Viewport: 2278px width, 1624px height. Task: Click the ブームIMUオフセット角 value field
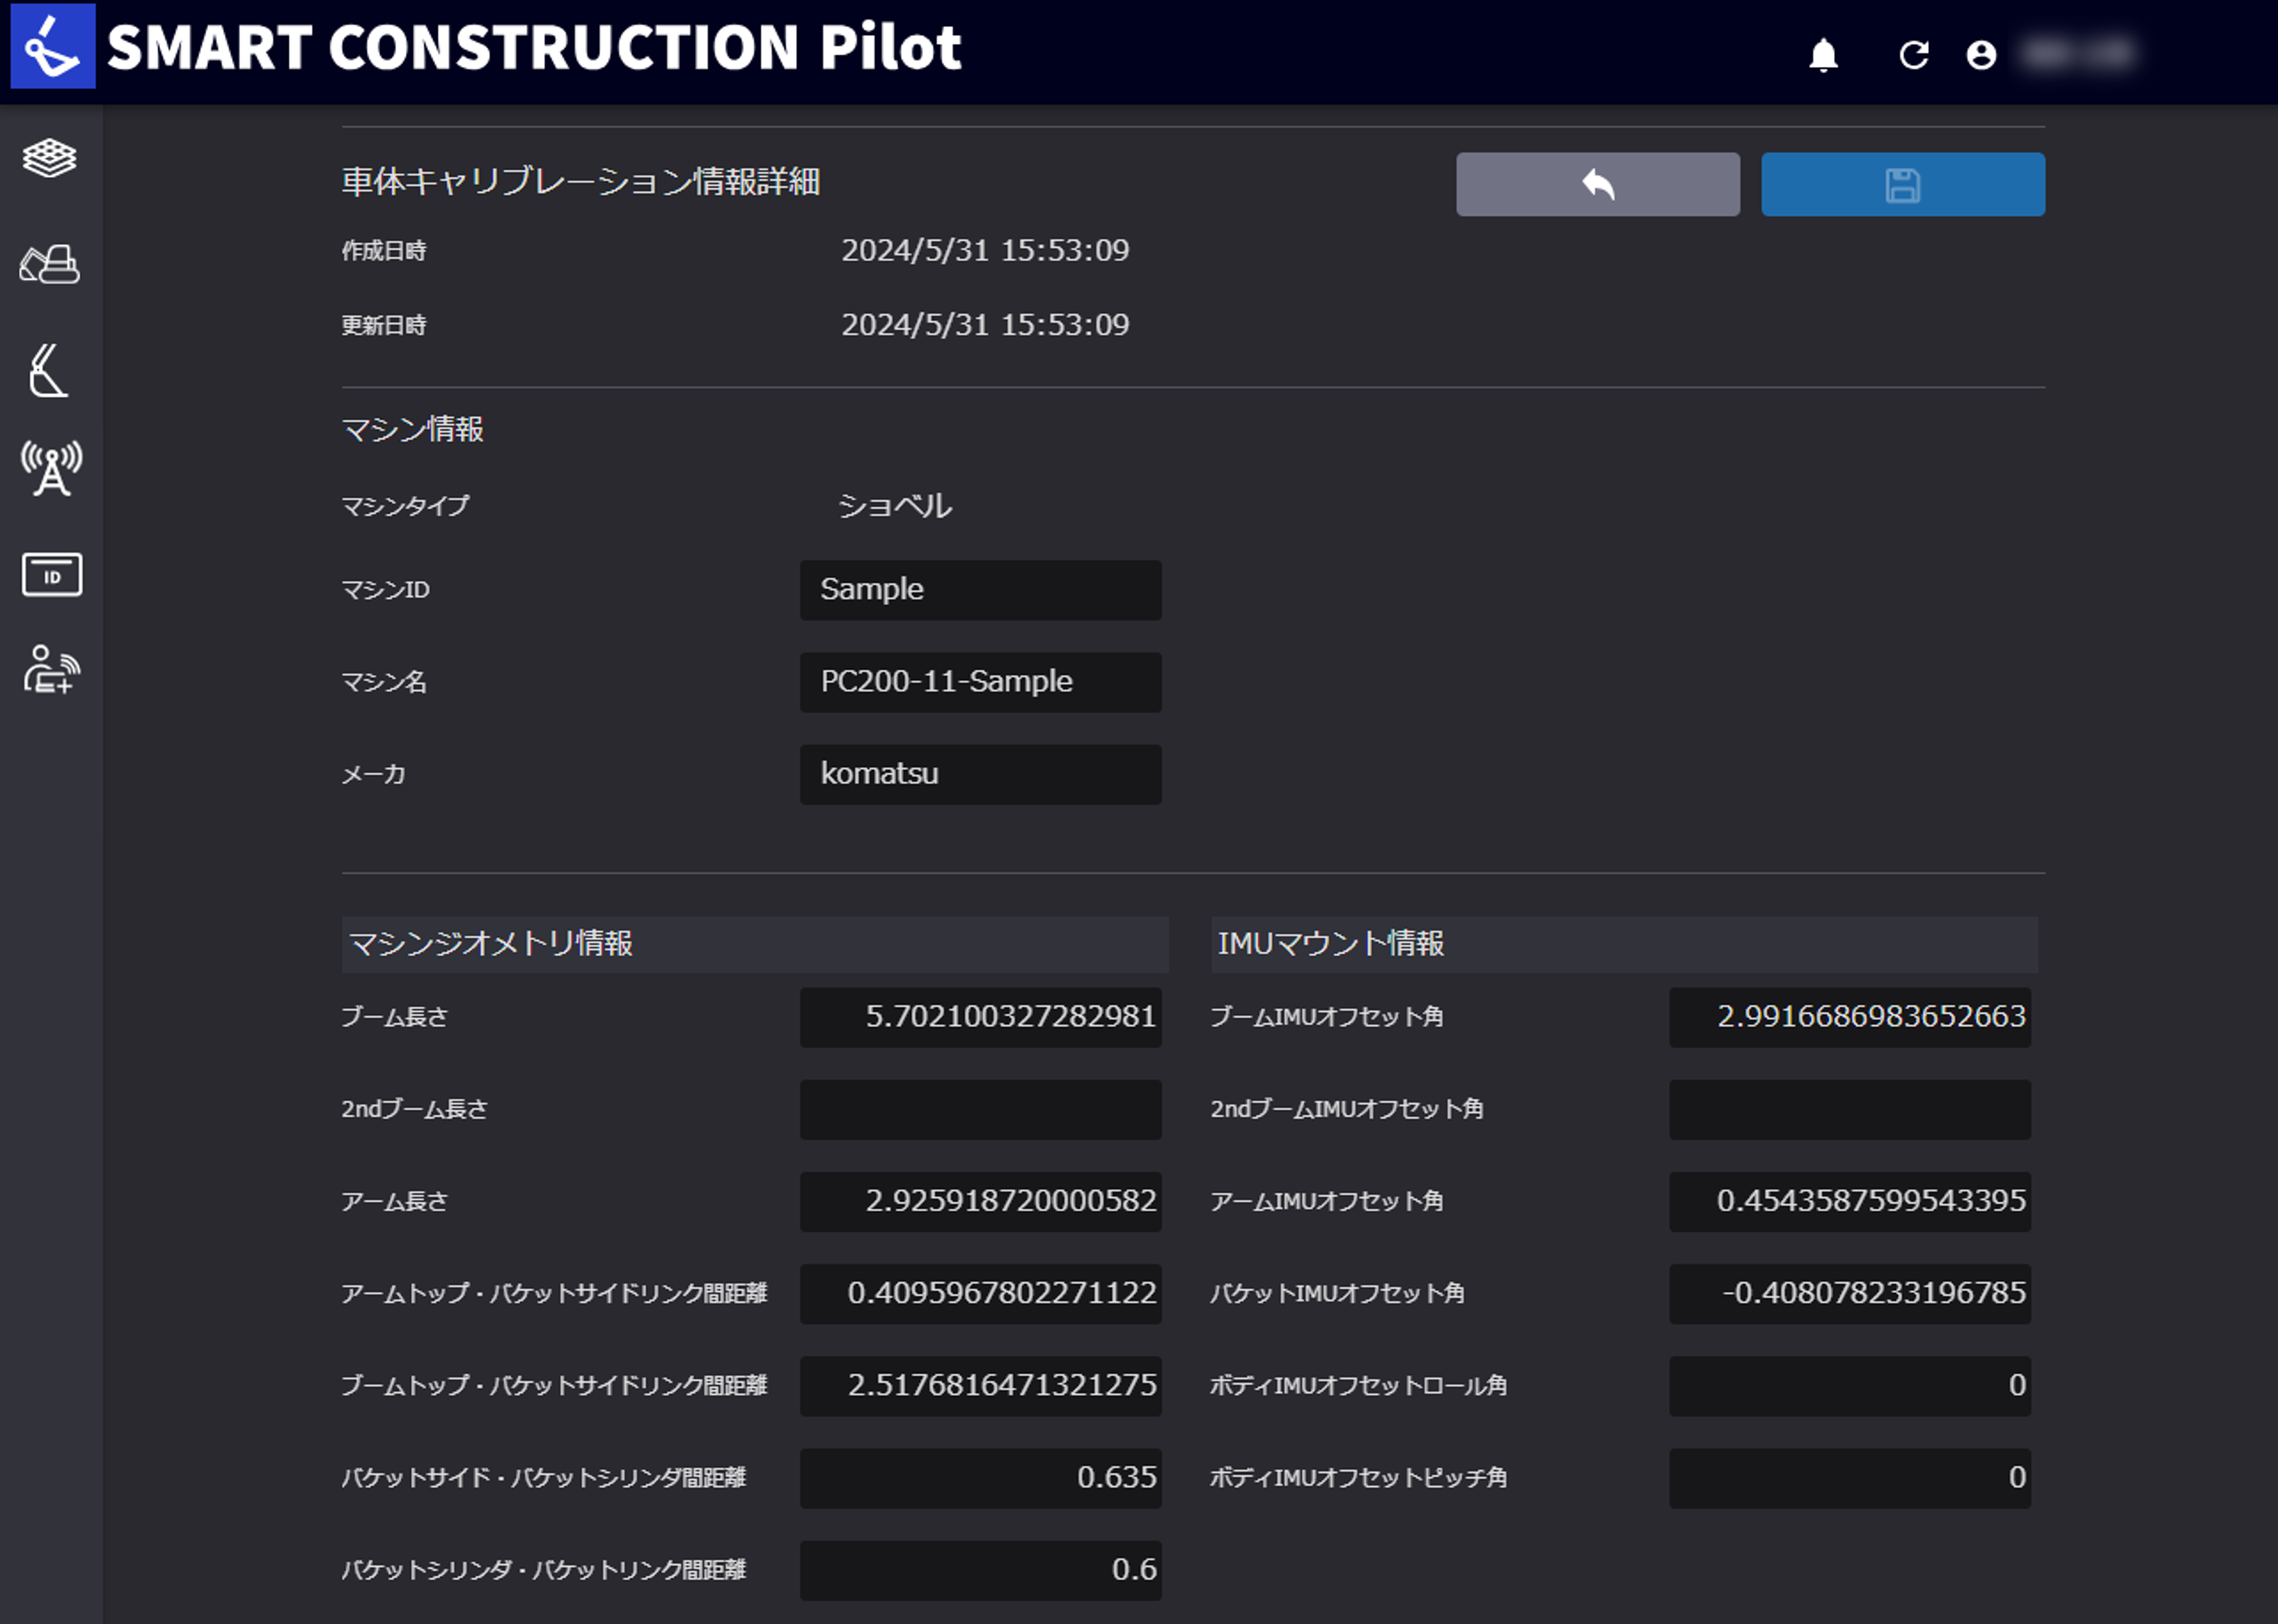pos(1850,1017)
